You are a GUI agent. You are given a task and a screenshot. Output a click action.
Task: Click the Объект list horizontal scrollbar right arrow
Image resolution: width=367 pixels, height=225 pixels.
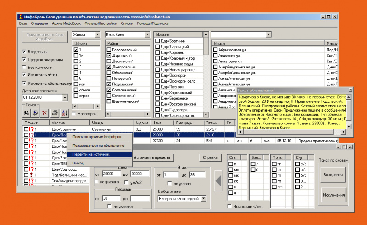coord(98,106)
